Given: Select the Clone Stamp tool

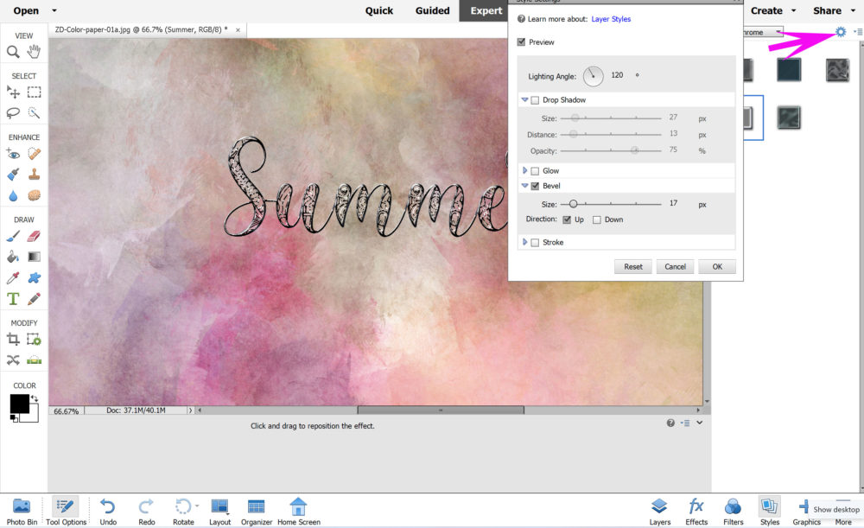Looking at the screenshot, I should coord(35,175).
